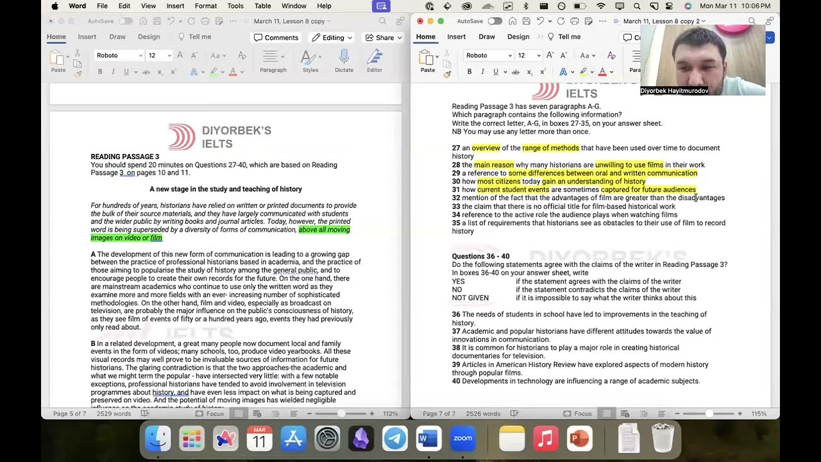Click Paste in the right Word window
Viewport: 821px width, 462px height.
427,61
